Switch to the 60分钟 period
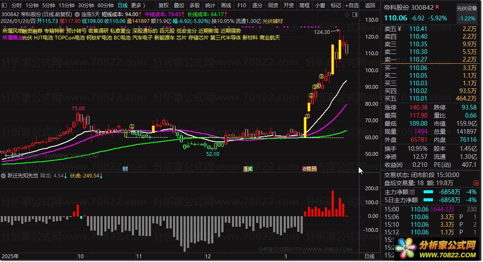This screenshot has width=483, height=262. click(x=105, y=5)
